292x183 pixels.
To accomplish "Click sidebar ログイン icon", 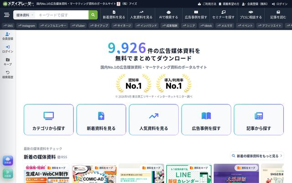I will [8, 49].
